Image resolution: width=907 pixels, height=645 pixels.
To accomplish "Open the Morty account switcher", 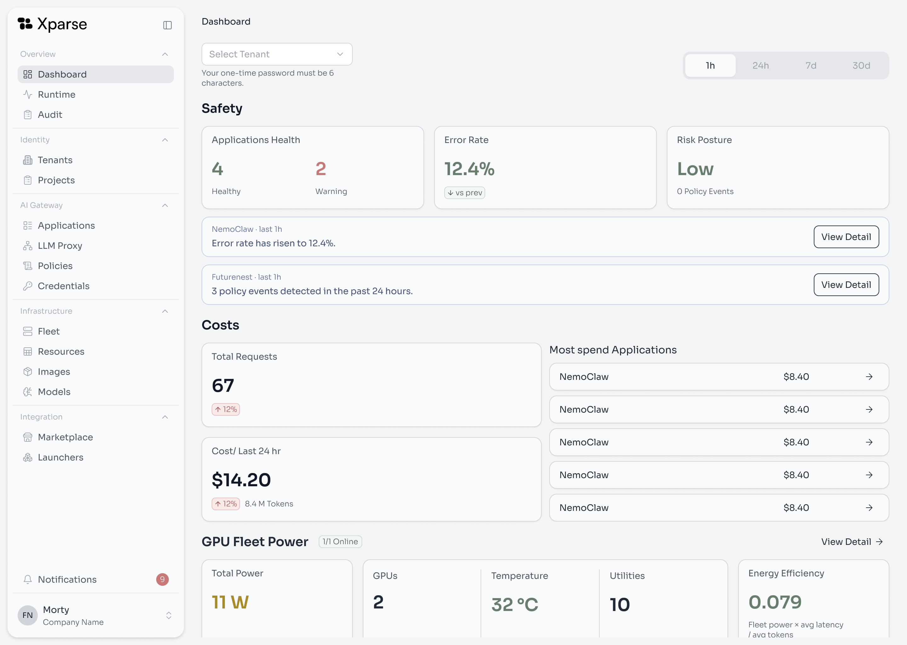I will point(95,615).
